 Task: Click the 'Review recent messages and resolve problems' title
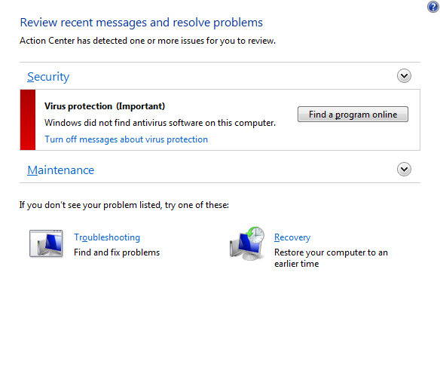click(141, 23)
